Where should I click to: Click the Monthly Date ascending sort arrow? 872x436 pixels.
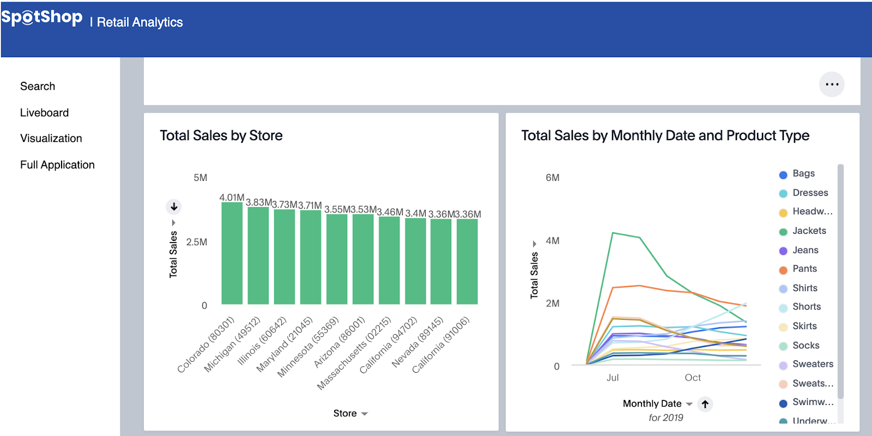(705, 404)
